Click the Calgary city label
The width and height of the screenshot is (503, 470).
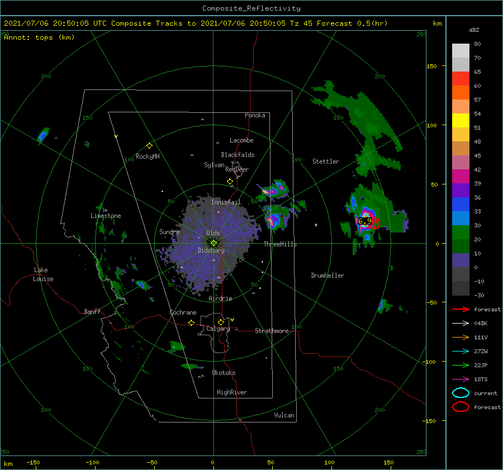218,329
